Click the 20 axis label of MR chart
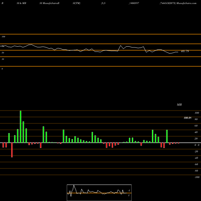This screenshot has height=201, width=201. tap(196, 139)
